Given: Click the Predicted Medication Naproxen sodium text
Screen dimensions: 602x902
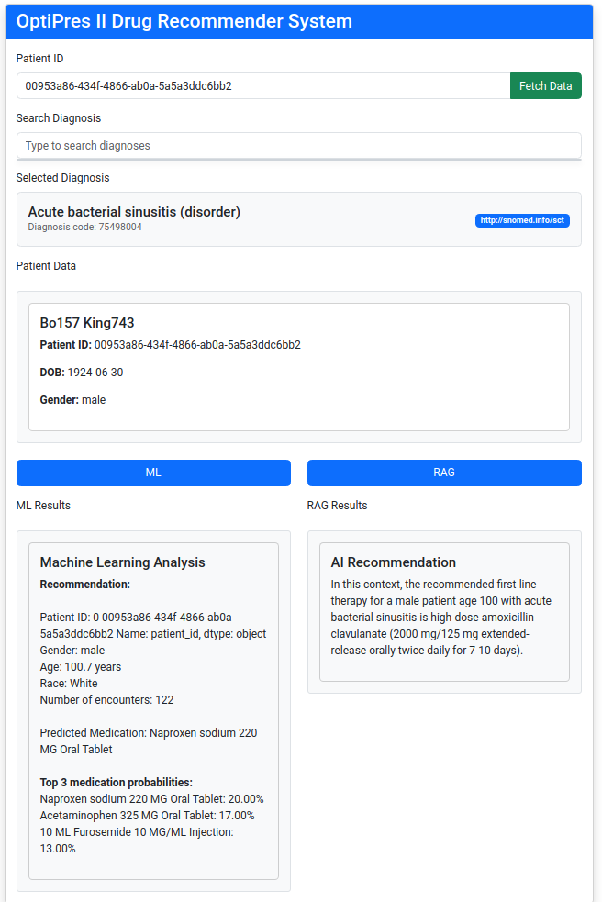Looking at the screenshot, I should (x=149, y=741).
